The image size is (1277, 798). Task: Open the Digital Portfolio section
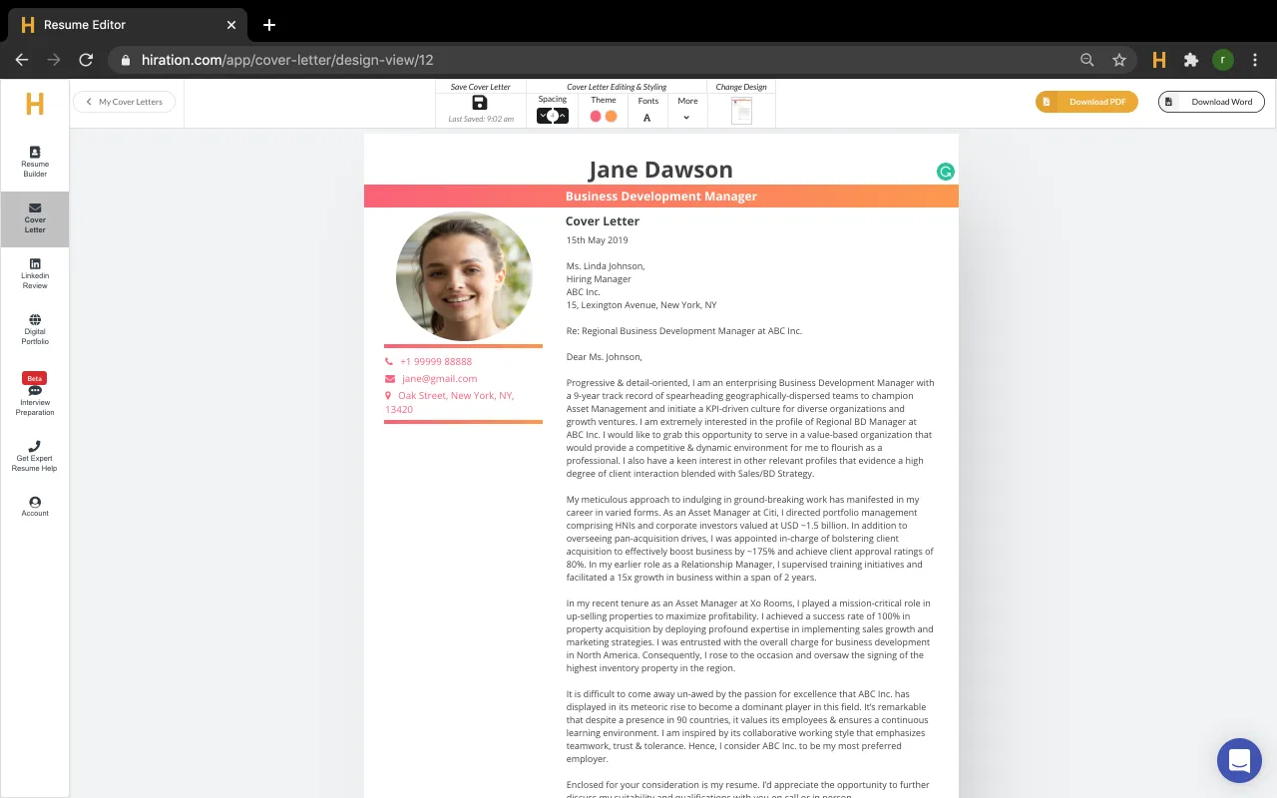34,328
